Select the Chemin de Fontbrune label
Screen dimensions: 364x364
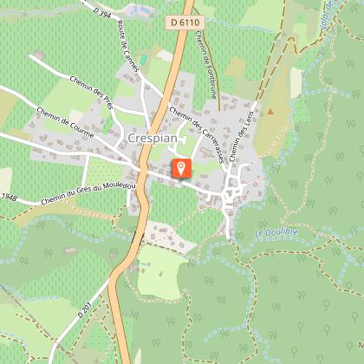point(206,65)
